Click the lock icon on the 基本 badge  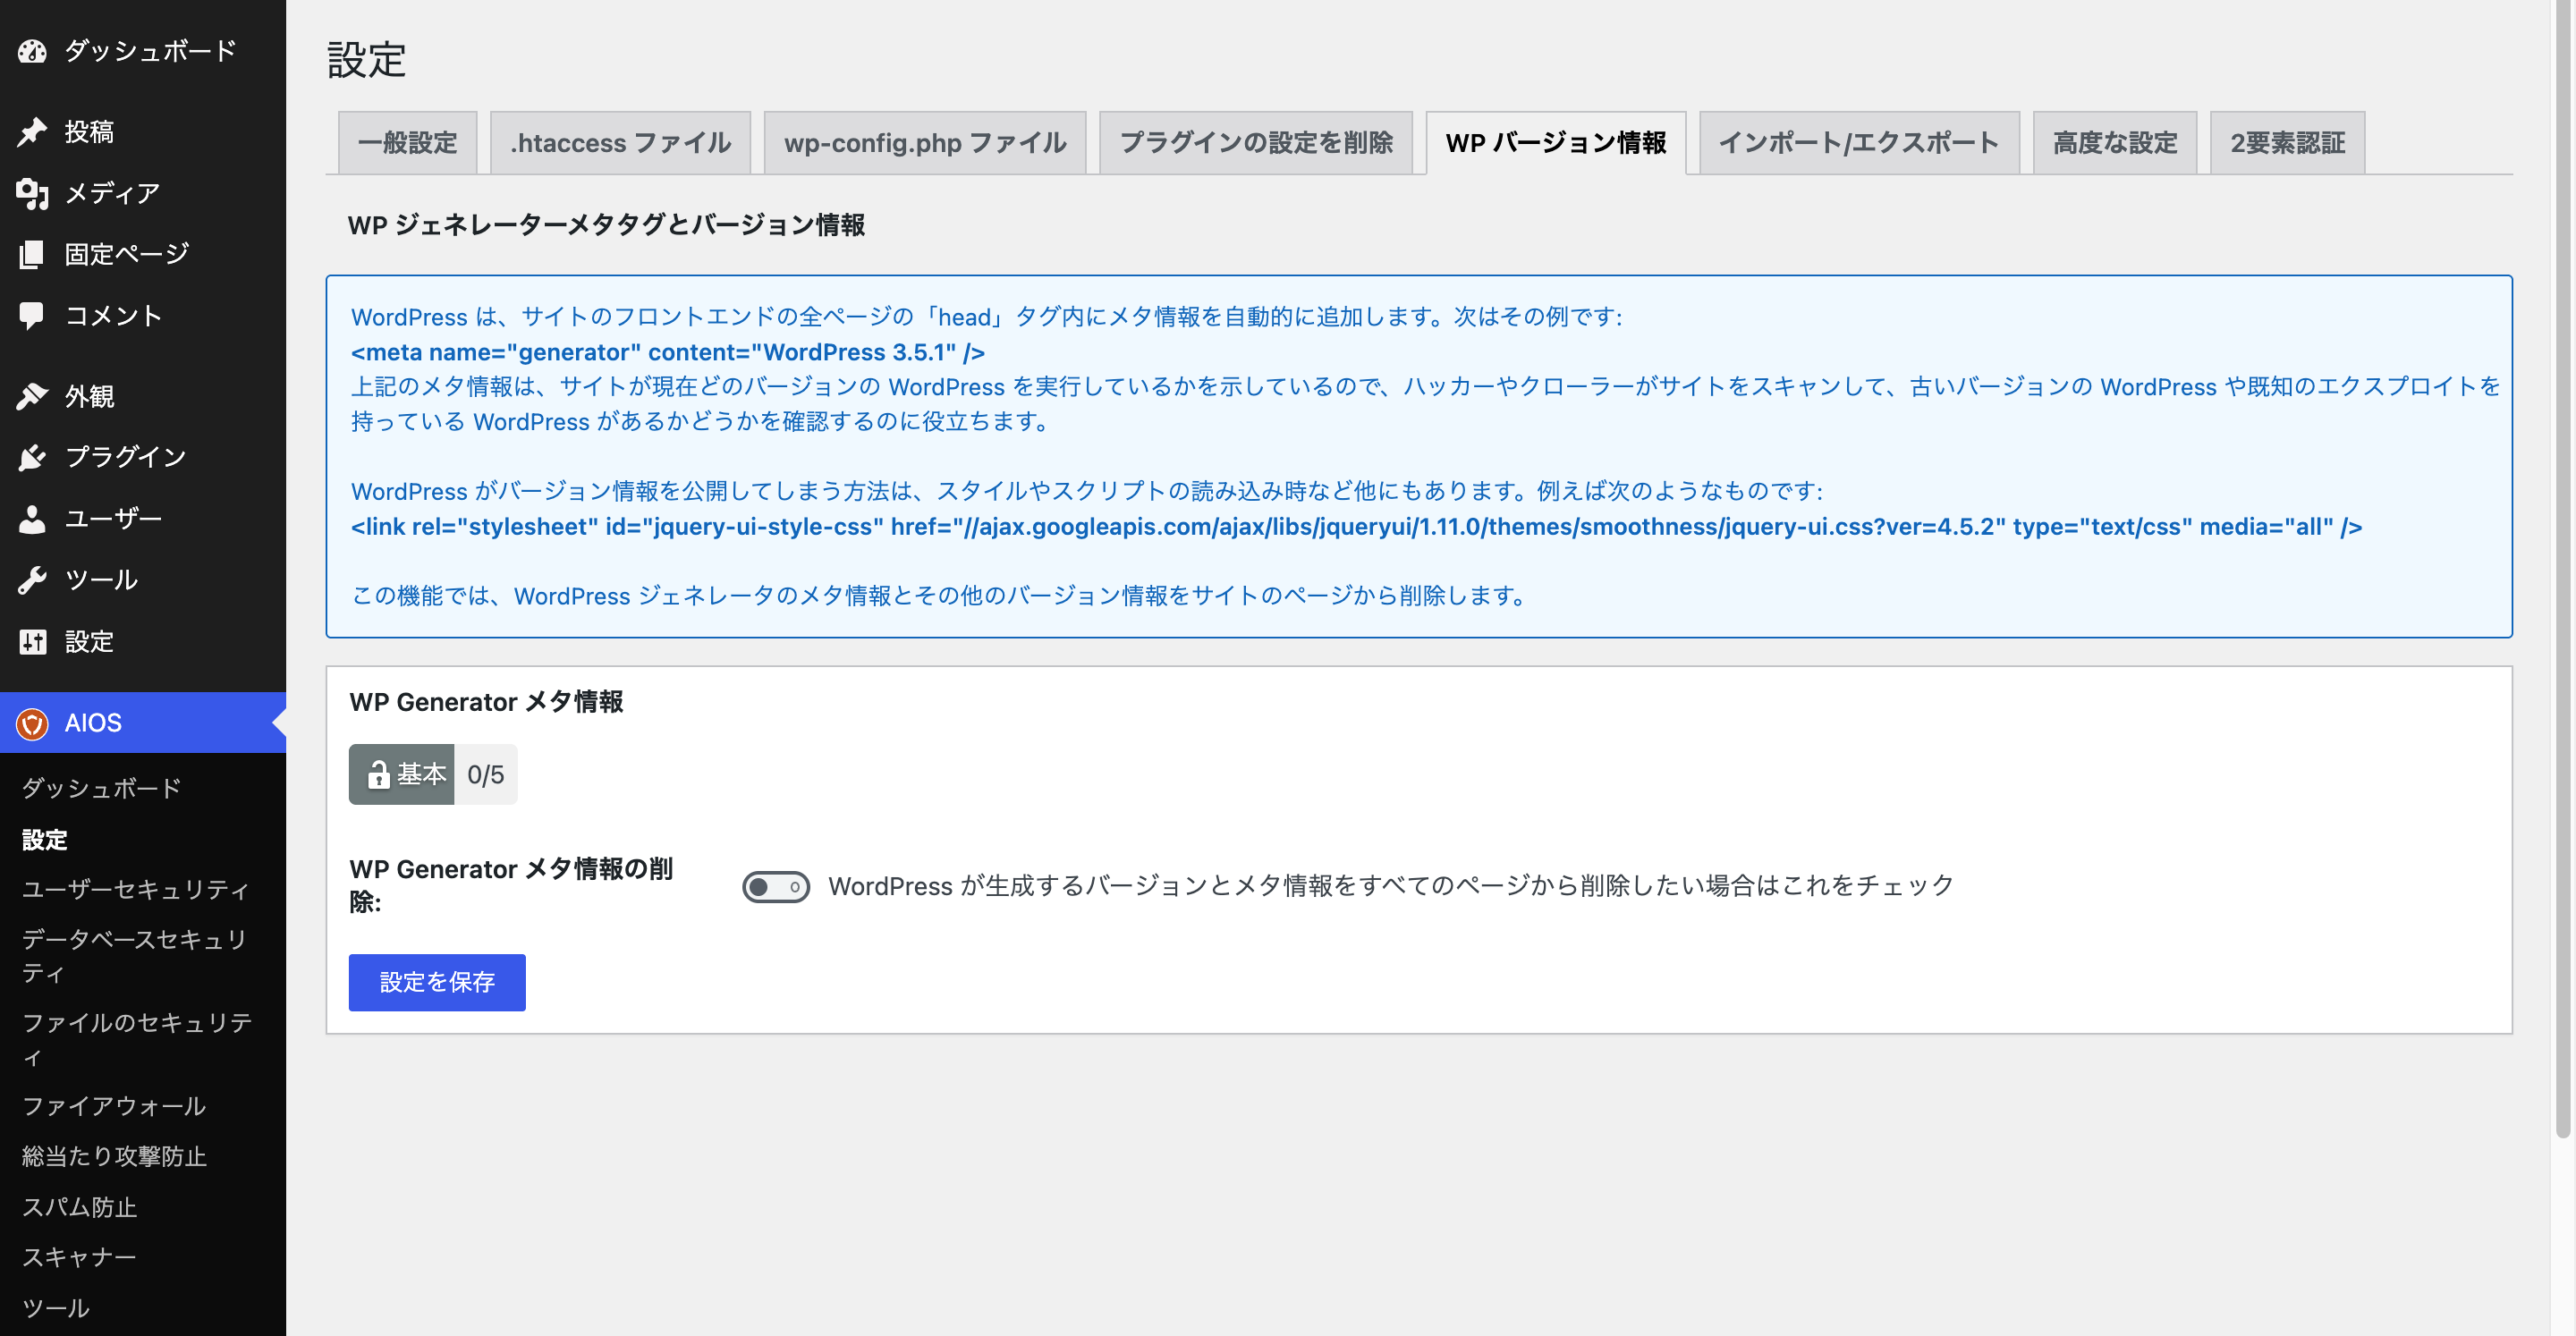378,775
